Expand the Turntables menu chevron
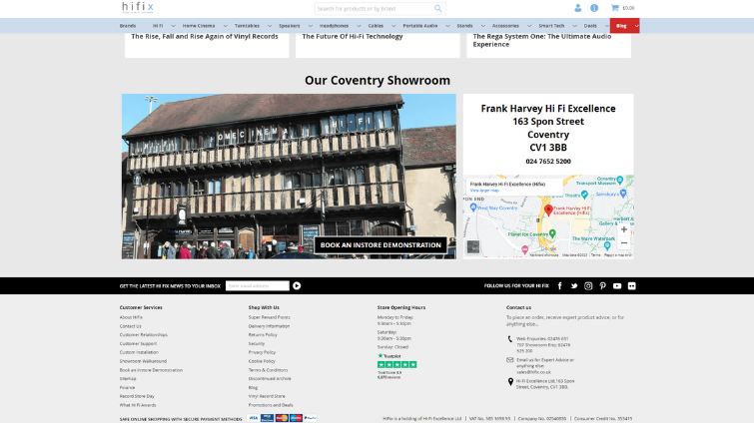Image resolution: width=754 pixels, height=423 pixels. coord(270,26)
